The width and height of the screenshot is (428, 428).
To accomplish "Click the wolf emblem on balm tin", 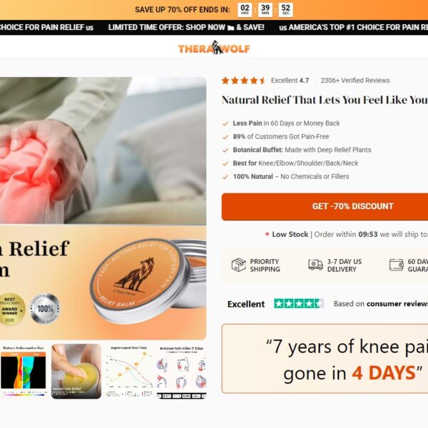I will pyautogui.click(x=136, y=275).
